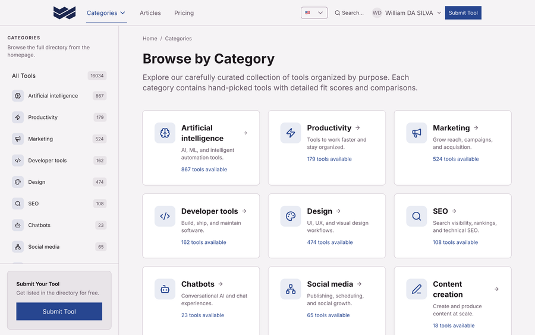Click the Social media network icon in sidebar
Screen dimensions: 535x335
point(18,246)
